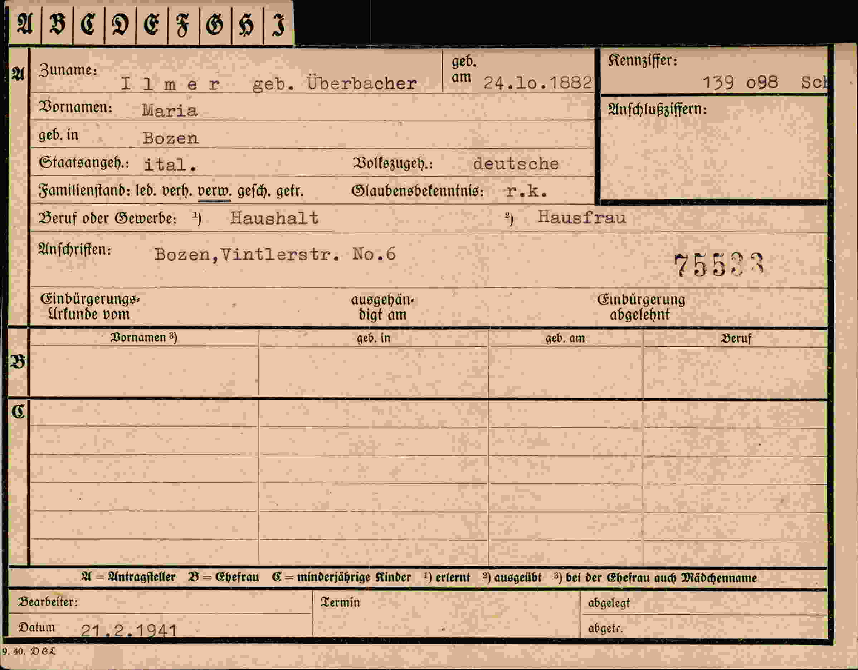Click the 'Zuname:' label
Viewport: 858px width, 670px height.
(68, 70)
